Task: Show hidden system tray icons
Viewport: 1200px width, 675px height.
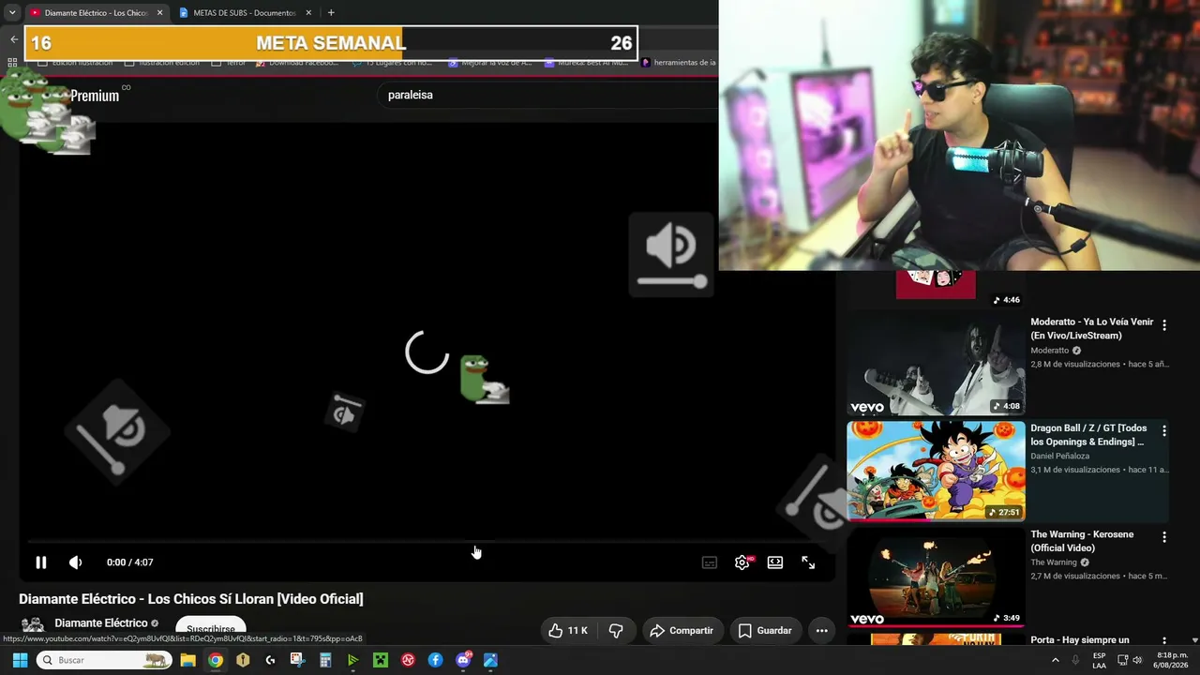Action: pyautogui.click(x=1056, y=660)
